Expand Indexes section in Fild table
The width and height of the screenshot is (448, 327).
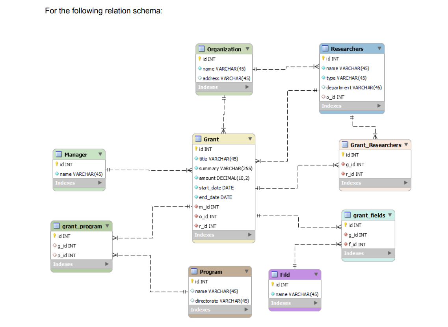click(x=316, y=303)
